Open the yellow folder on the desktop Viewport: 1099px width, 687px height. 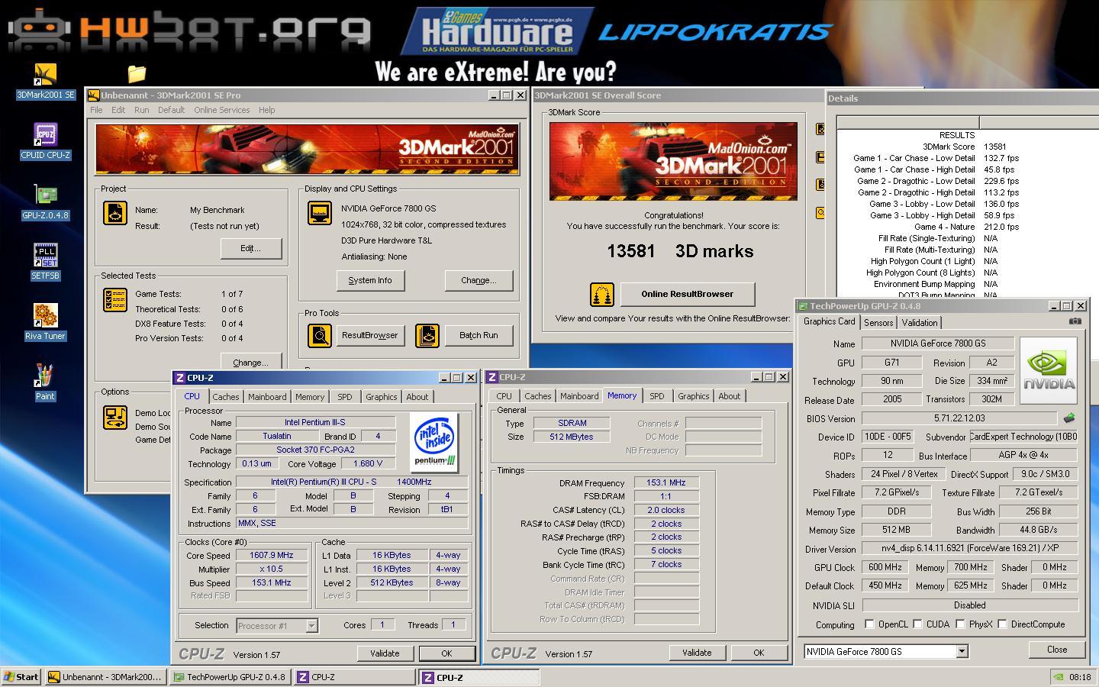coord(137,73)
